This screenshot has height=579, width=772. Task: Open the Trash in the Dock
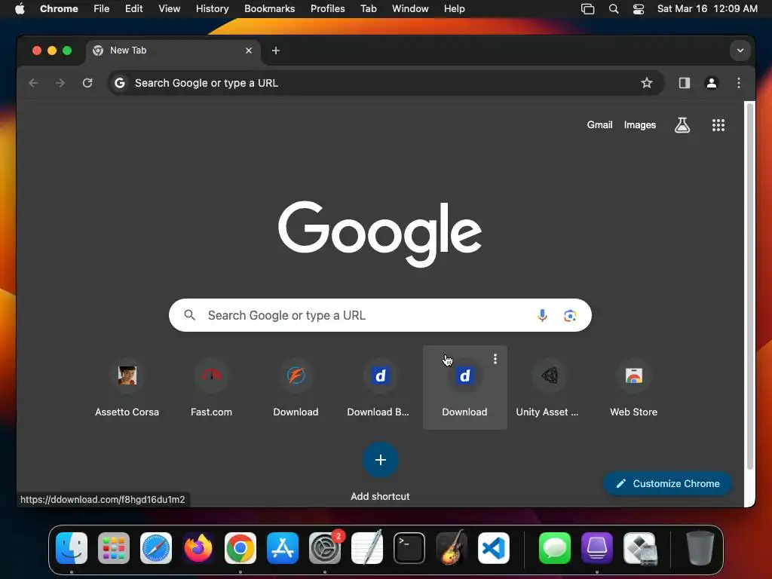[x=700, y=548]
